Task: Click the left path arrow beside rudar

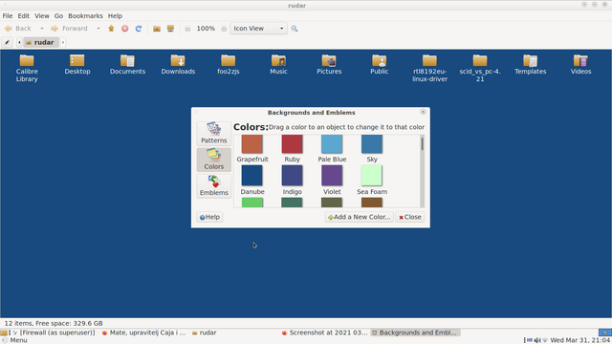Action: (x=19, y=42)
